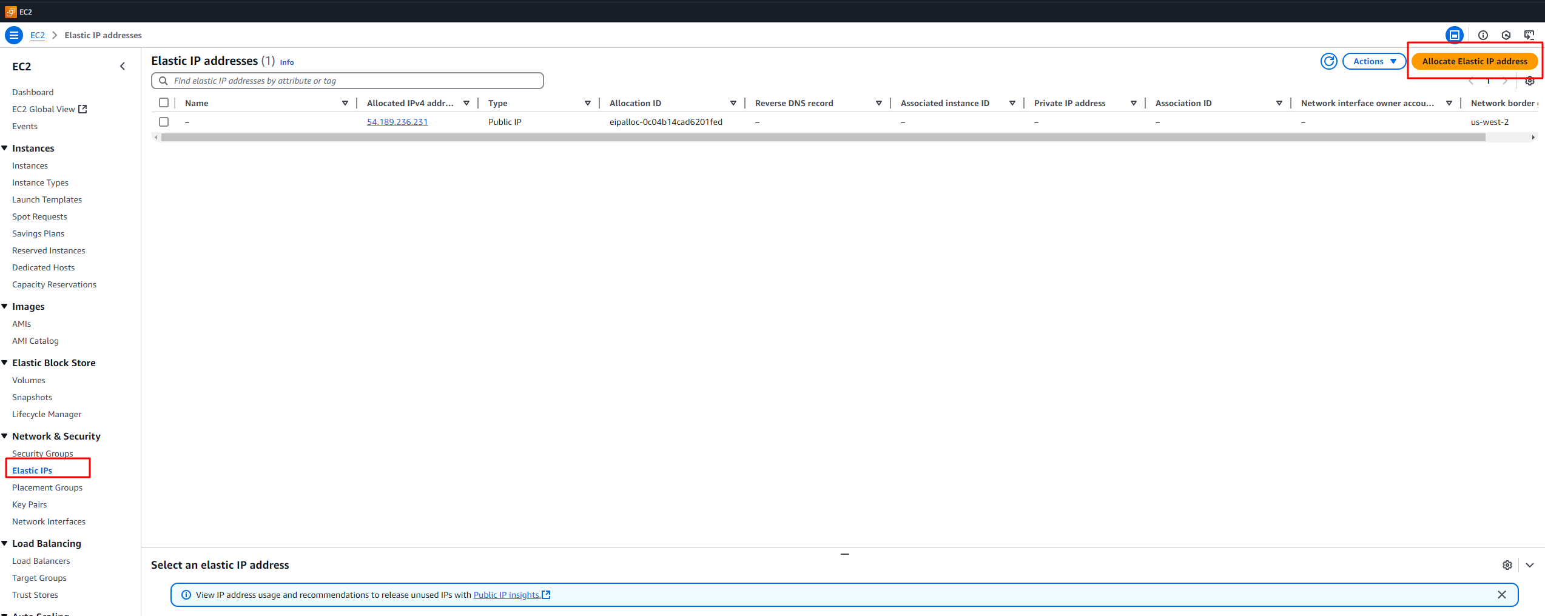Open Dashboard in the sidebar
Screen dimensions: 1545x616
[x=33, y=92]
